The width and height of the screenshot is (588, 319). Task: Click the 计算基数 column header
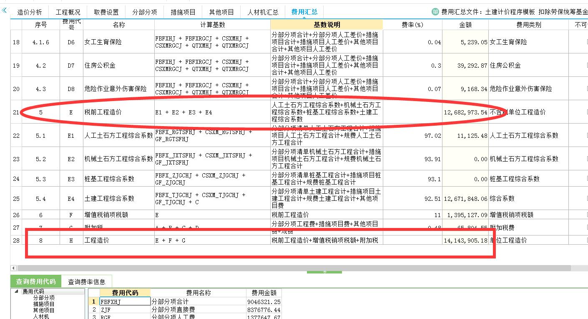[x=213, y=25]
